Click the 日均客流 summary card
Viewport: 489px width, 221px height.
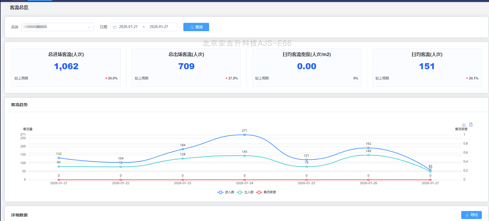pos(427,67)
